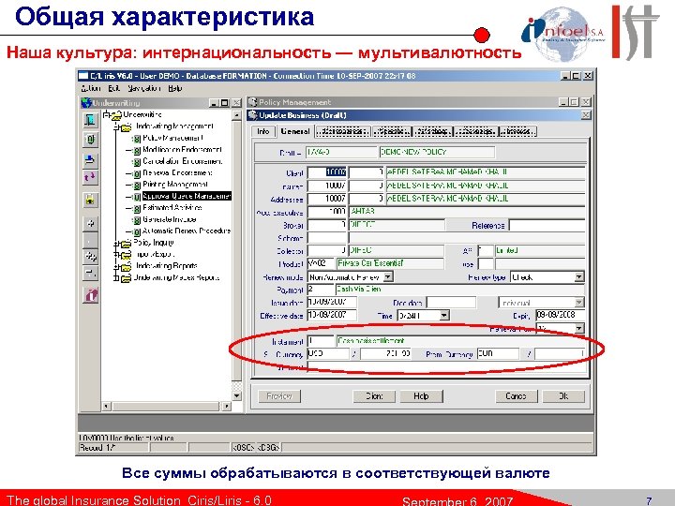Click the Payment code field showing 2
675x506 pixels.
tap(321, 290)
